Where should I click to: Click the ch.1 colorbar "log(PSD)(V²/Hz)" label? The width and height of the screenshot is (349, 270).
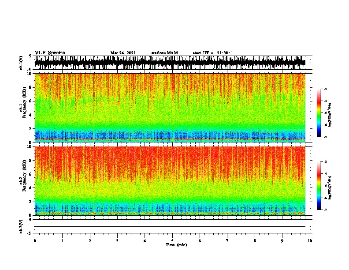(330, 115)
